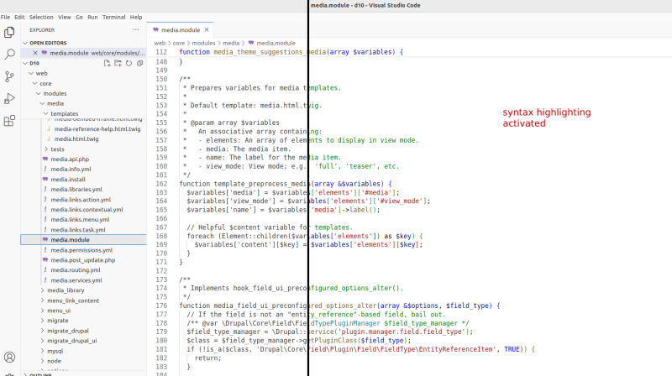Open the Selection menu

(x=41, y=17)
